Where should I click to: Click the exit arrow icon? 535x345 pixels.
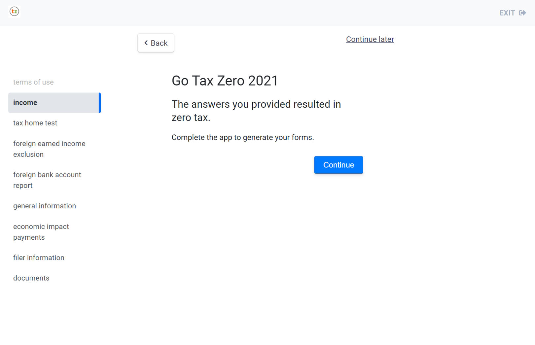coord(522,13)
